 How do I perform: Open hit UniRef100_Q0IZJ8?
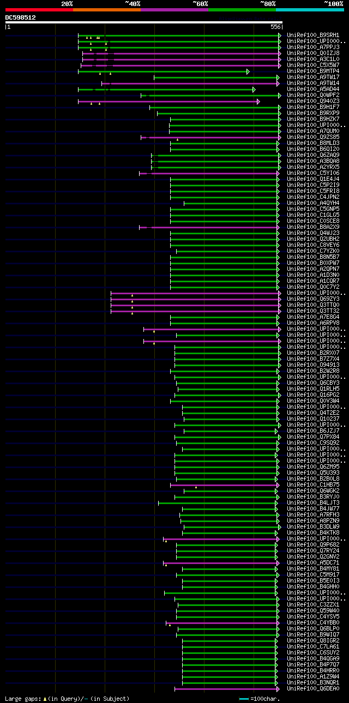coord(313,53)
